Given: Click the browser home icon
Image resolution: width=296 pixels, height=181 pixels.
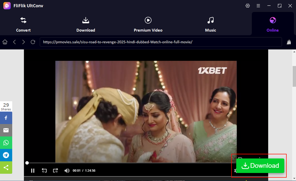Looking at the screenshot, I should pyautogui.click(x=5, y=42).
